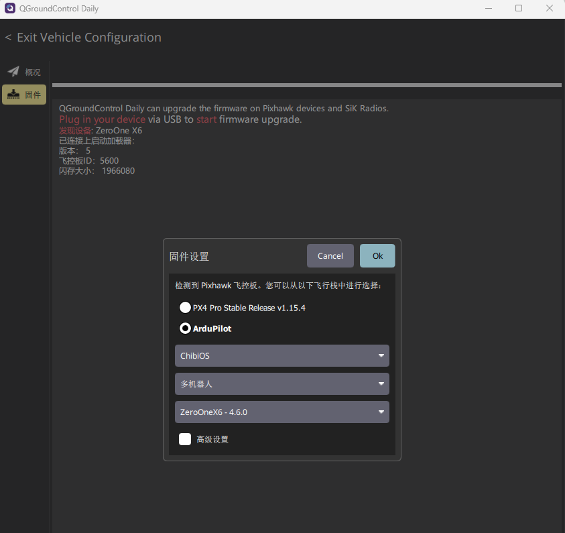
Task: Click the 版本: 5 text line
Action: 74,151
